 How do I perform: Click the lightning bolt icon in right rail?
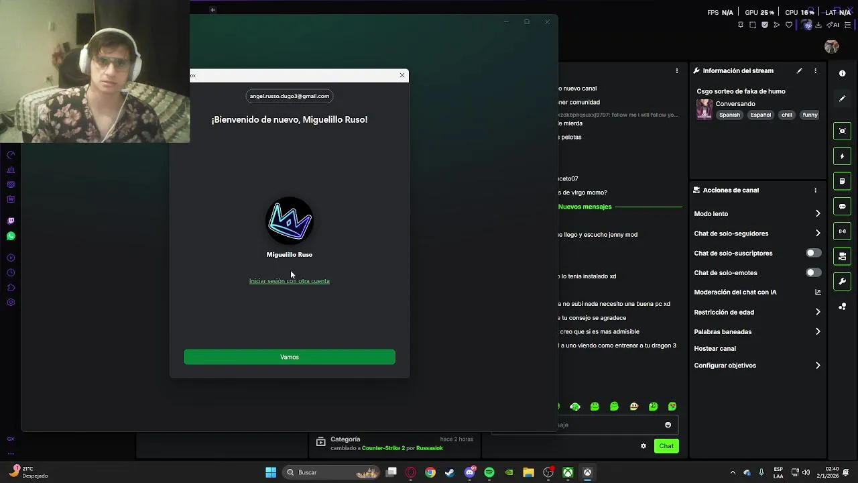(843, 156)
